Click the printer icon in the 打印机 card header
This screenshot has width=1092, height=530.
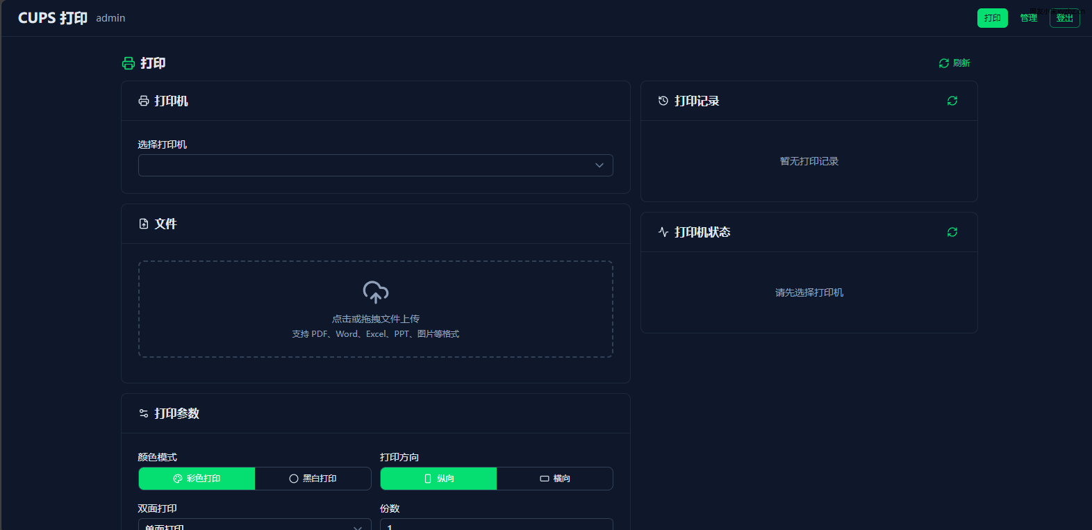[x=144, y=101]
